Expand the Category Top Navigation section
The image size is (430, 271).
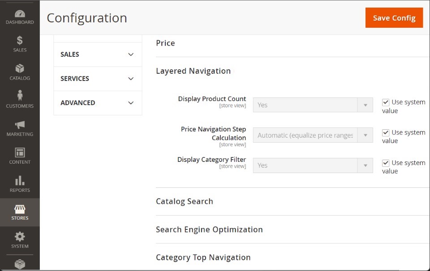(203, 257)
